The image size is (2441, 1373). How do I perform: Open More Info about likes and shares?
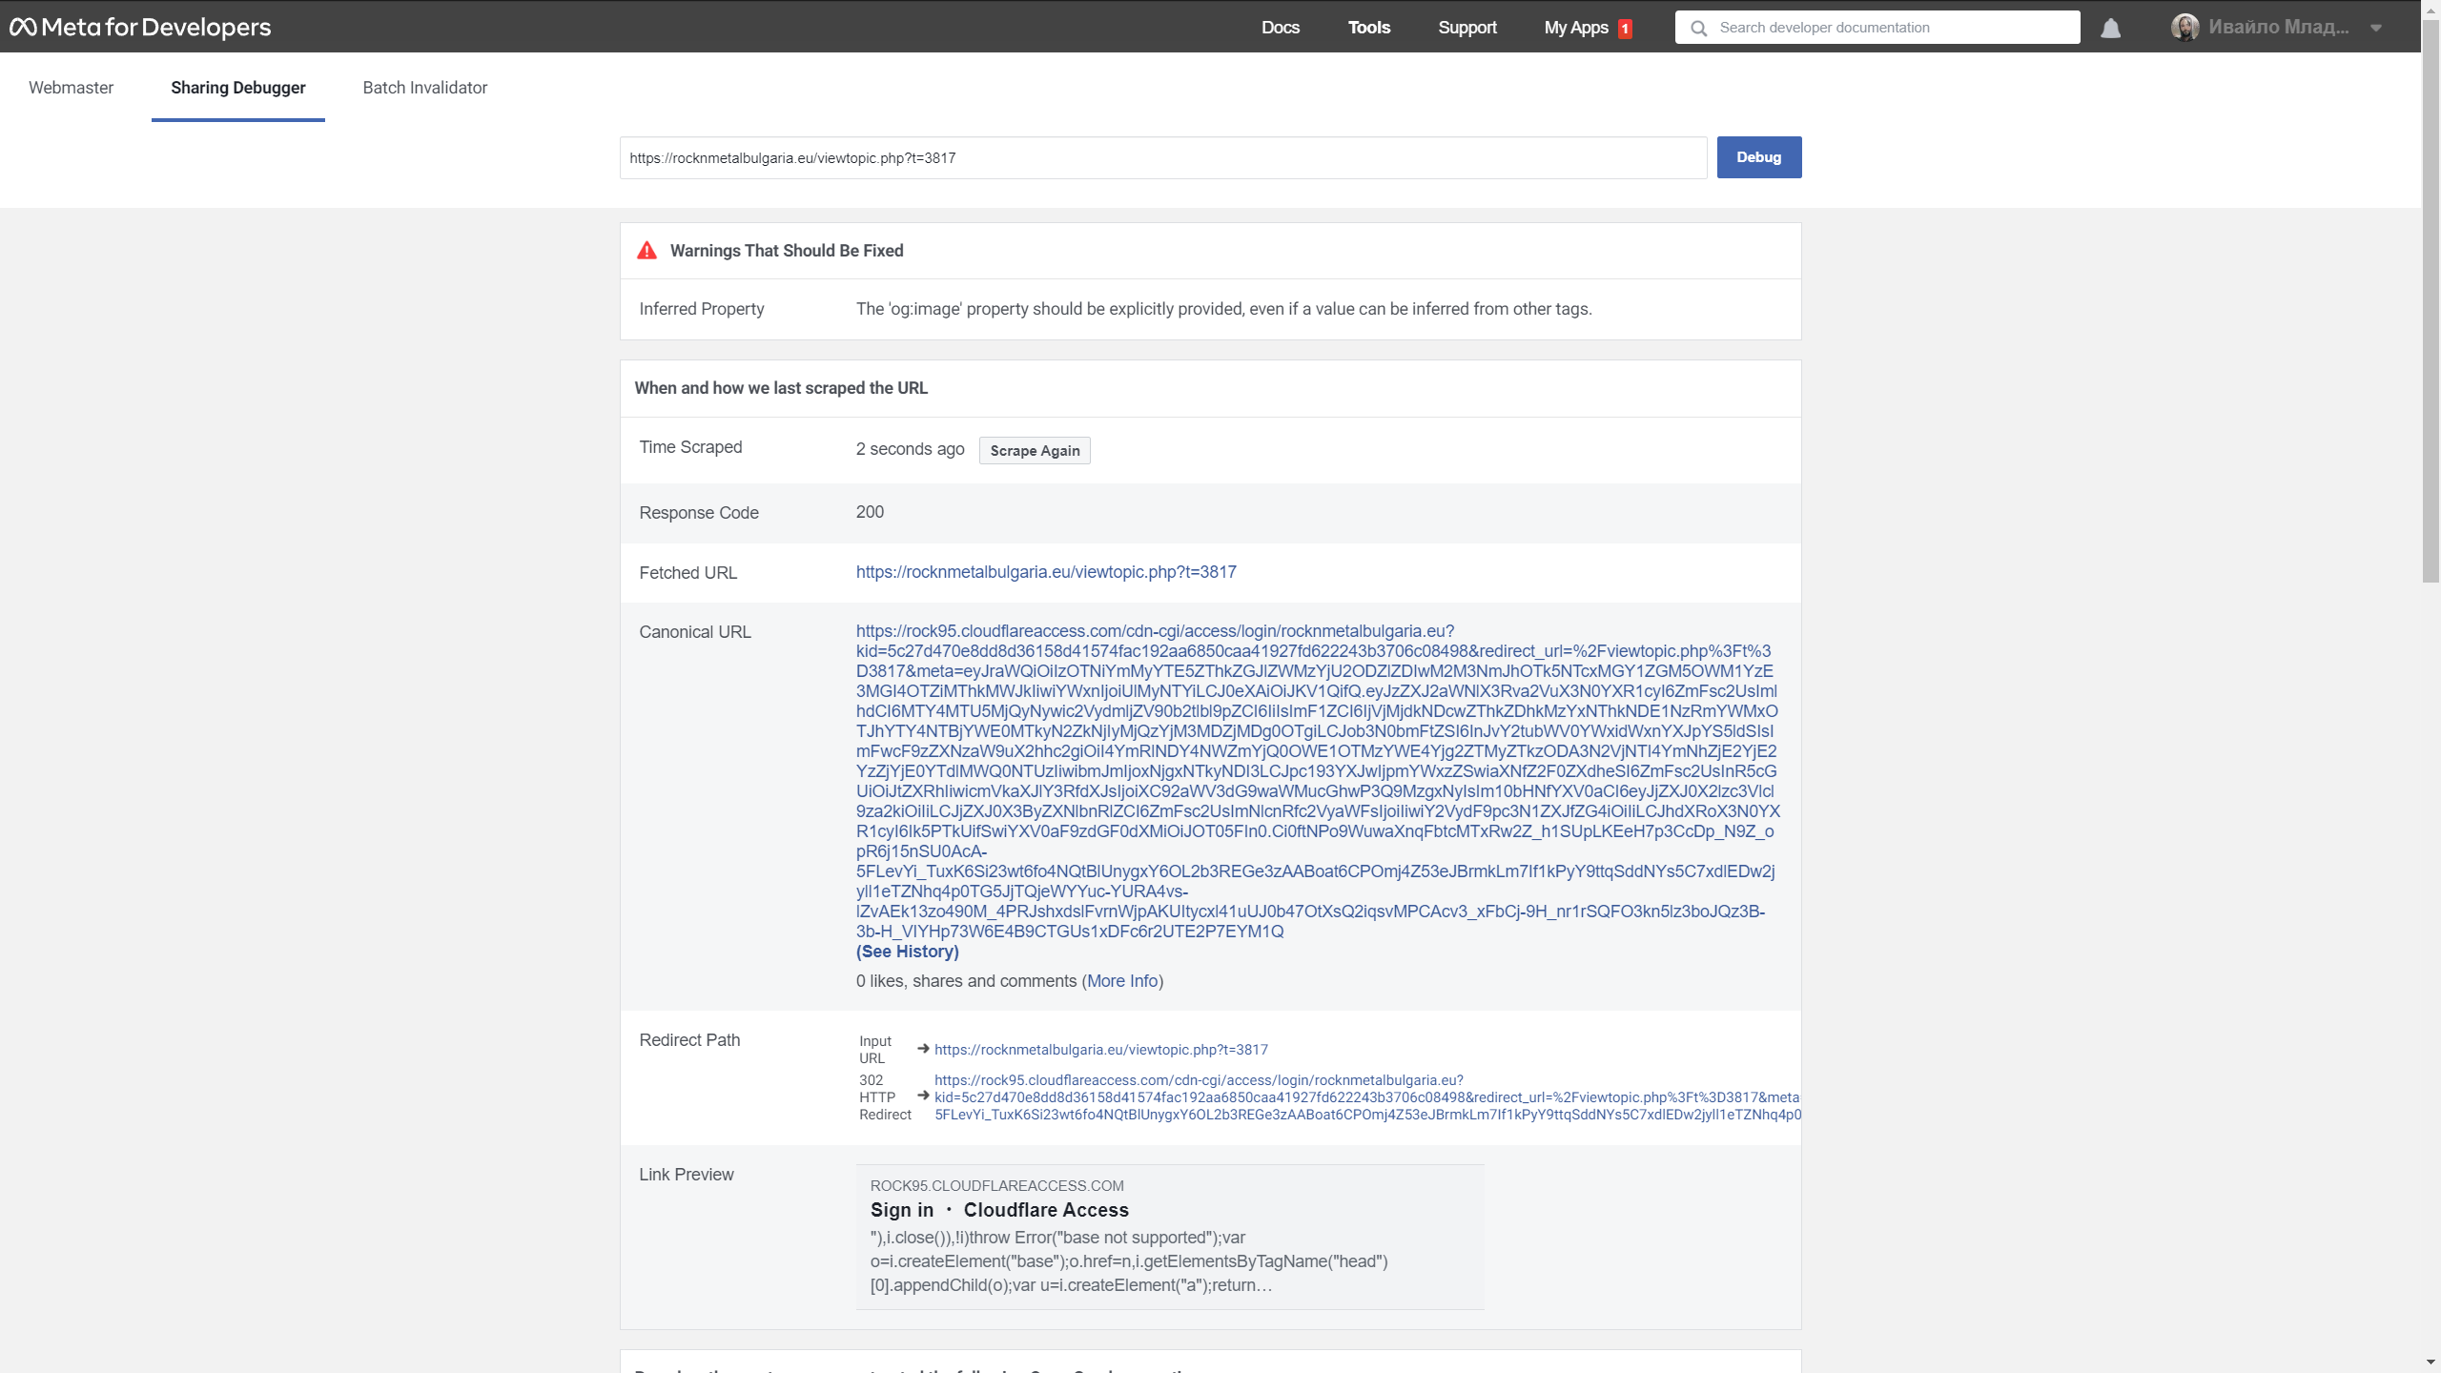(1122, 980)
